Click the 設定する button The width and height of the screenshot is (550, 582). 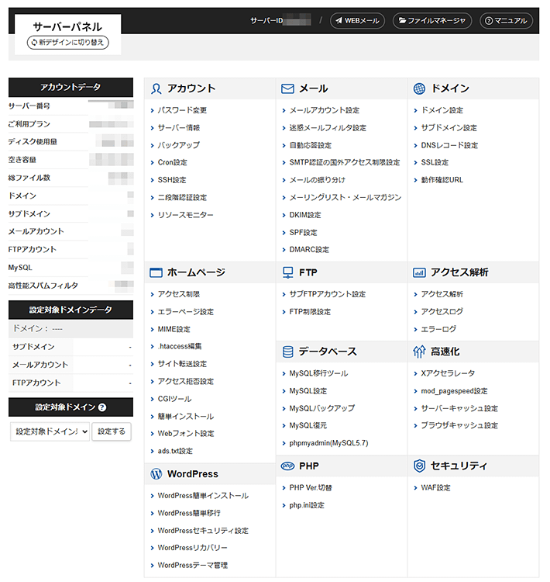click(x=112, y=431)
